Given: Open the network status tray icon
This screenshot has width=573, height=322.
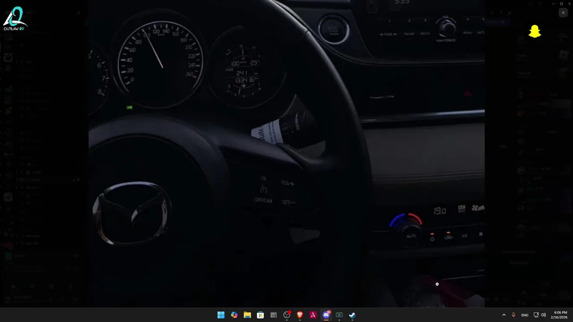Looking at the screenshot, I should pyautogui.click(x=536, y=315).
